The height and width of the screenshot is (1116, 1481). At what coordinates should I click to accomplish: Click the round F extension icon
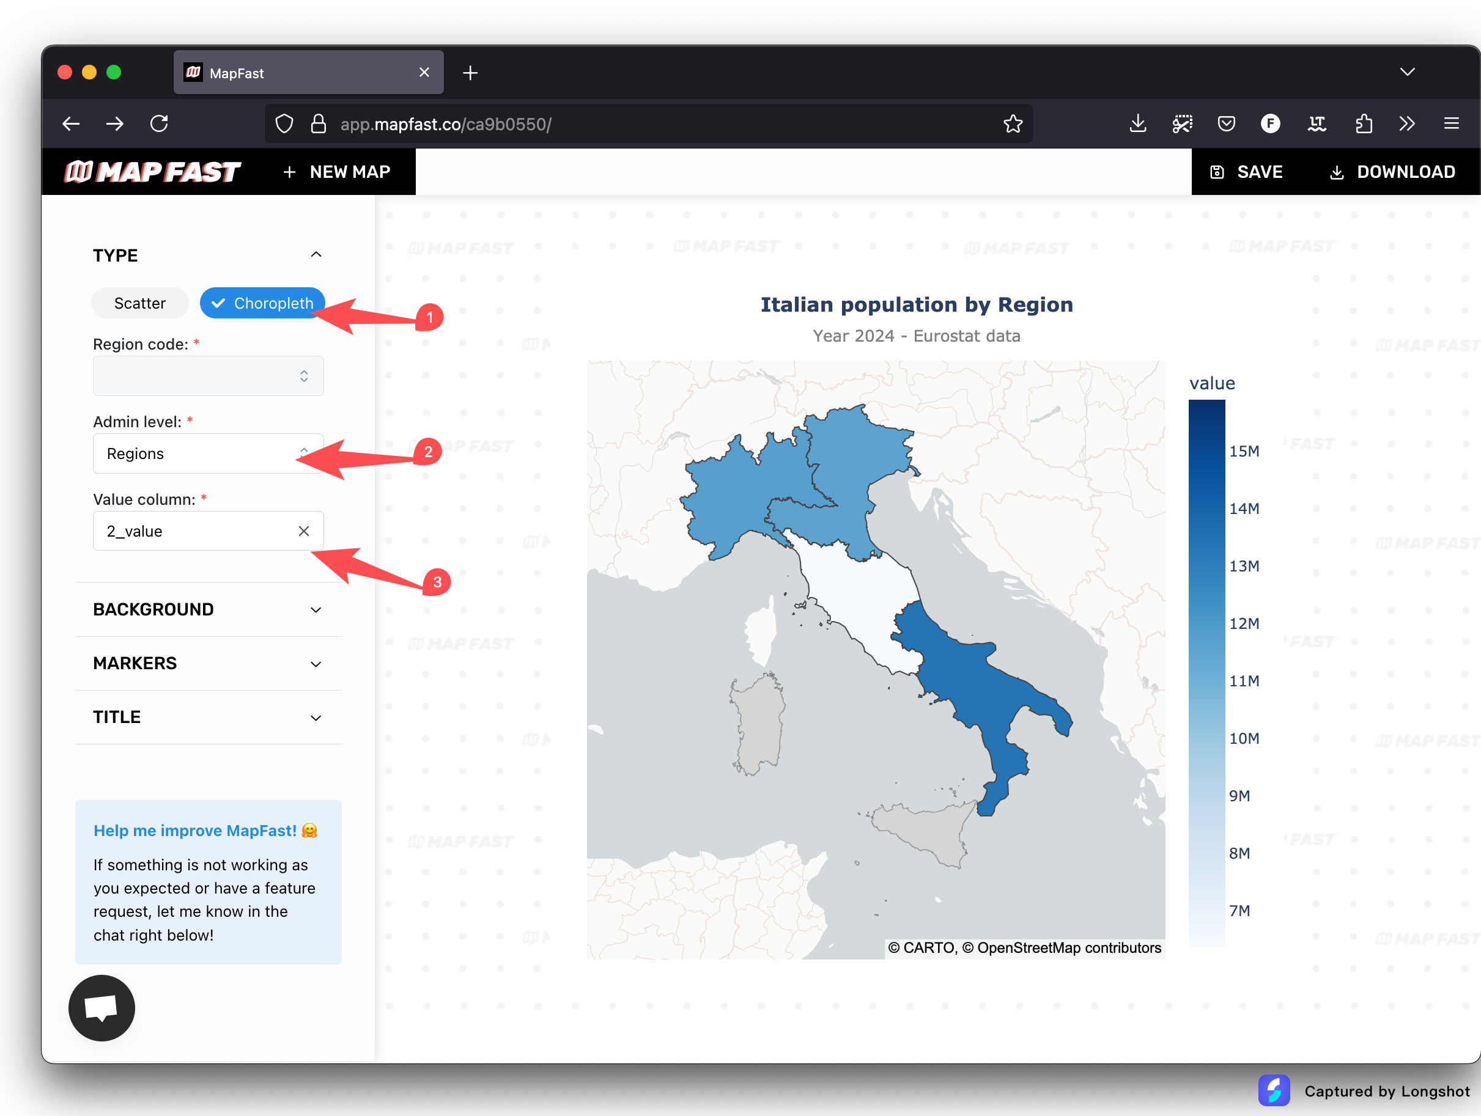pyautogui.click(x=1270, y=124)
